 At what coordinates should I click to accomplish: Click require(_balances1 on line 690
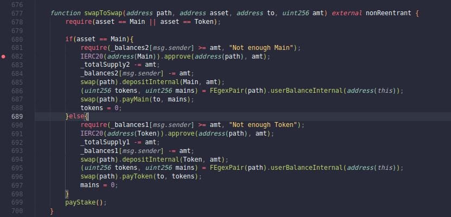(114, 125)
